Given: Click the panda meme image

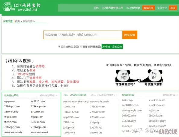Looking at the screenshot, I should 139,77.
